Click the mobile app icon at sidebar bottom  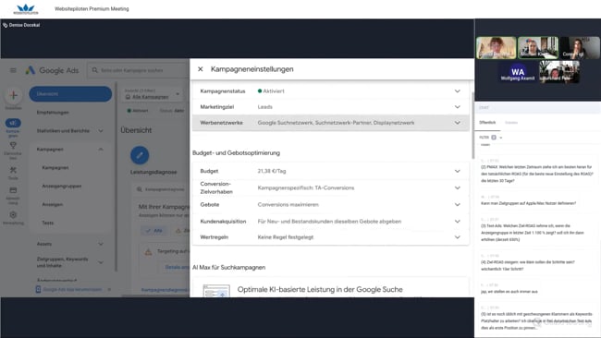(x=38, y=290)
